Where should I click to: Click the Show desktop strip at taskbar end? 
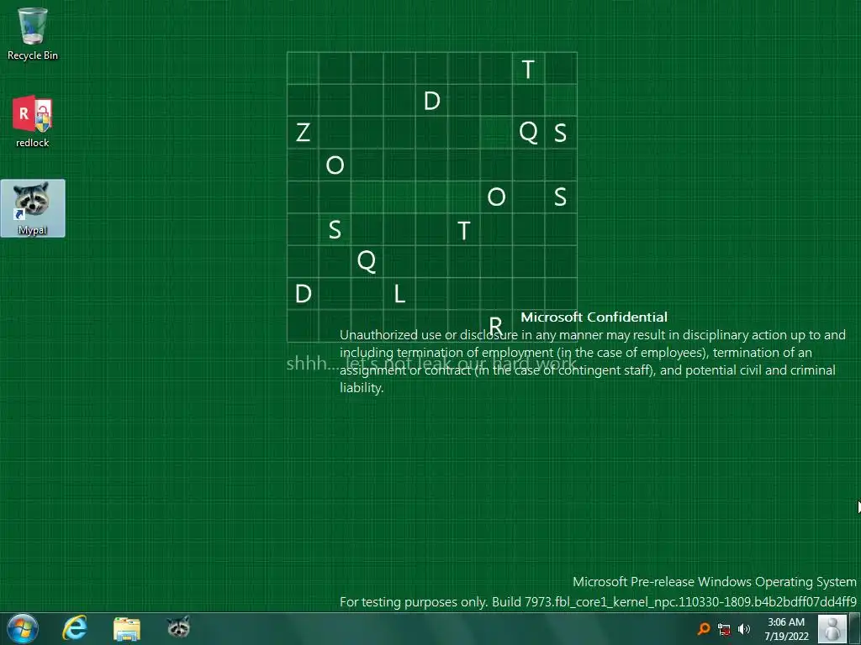tap(854, 628)
